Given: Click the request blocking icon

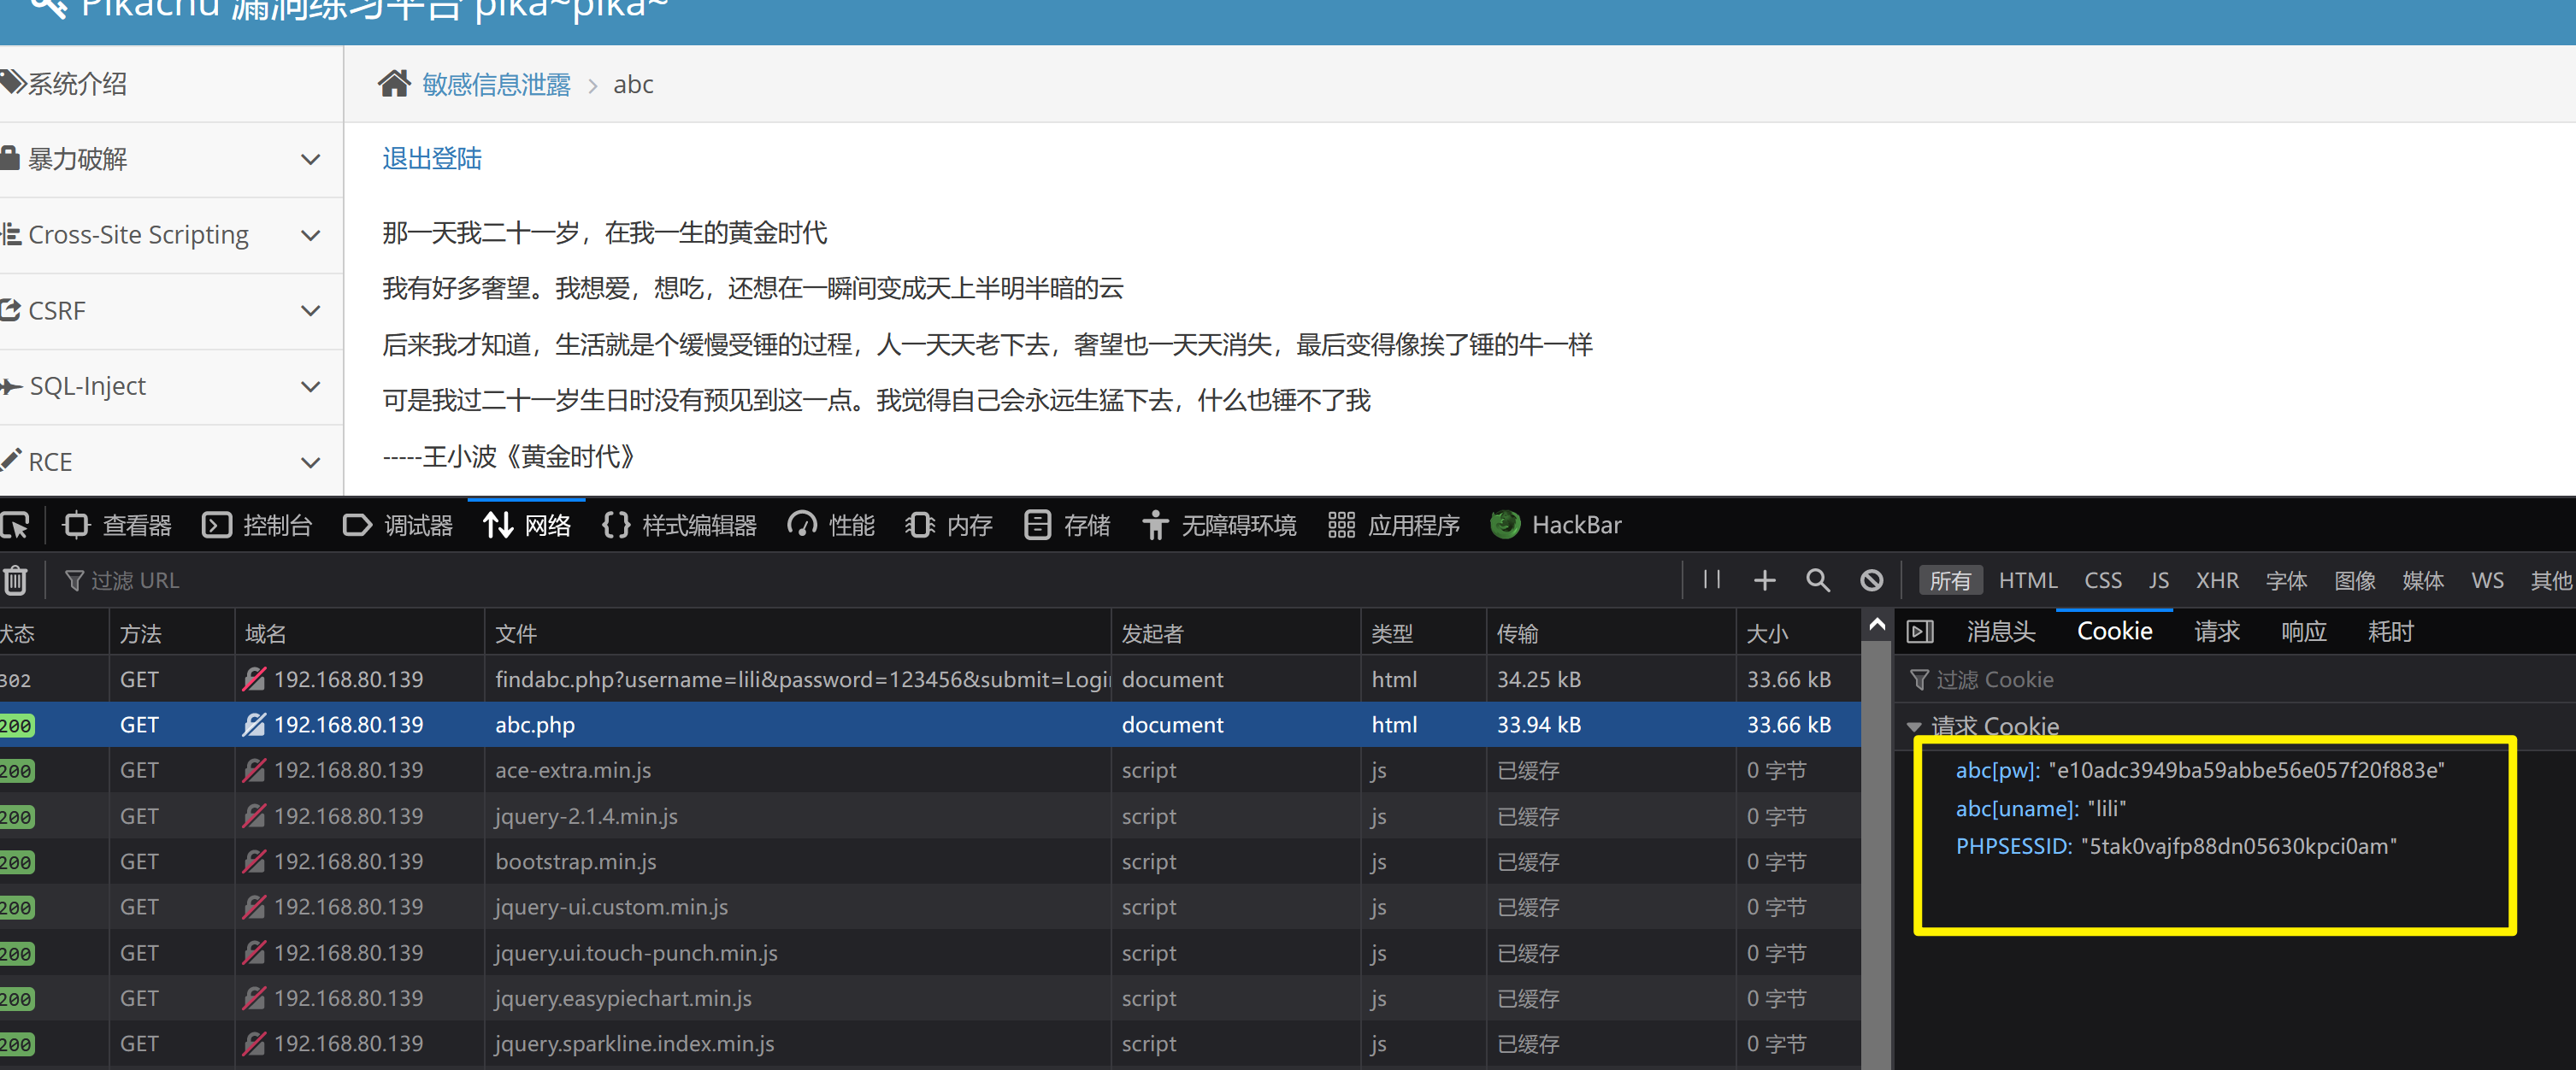Looking at the screenshot, I should point(1872,580).
